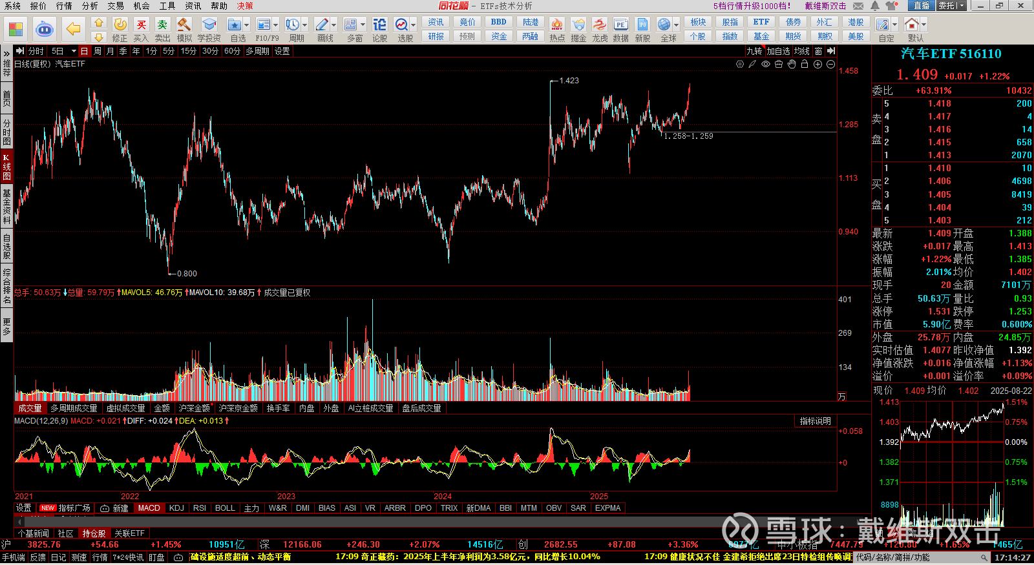Open 学投资 graduation cap icon
This screenshot has width=1034, height=565.
coord(209,30)
